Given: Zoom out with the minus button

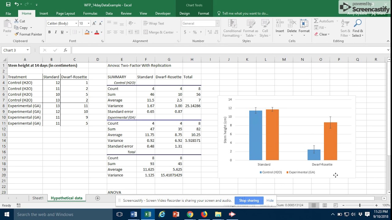Looking at the screenshot, I should tap(343, 205).
